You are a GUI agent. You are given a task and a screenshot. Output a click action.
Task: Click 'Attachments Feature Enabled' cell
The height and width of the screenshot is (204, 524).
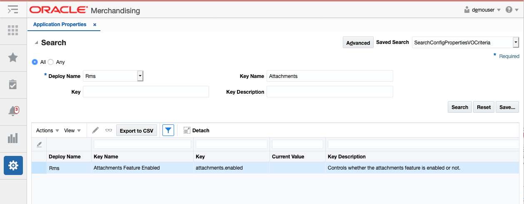point(143,168)
